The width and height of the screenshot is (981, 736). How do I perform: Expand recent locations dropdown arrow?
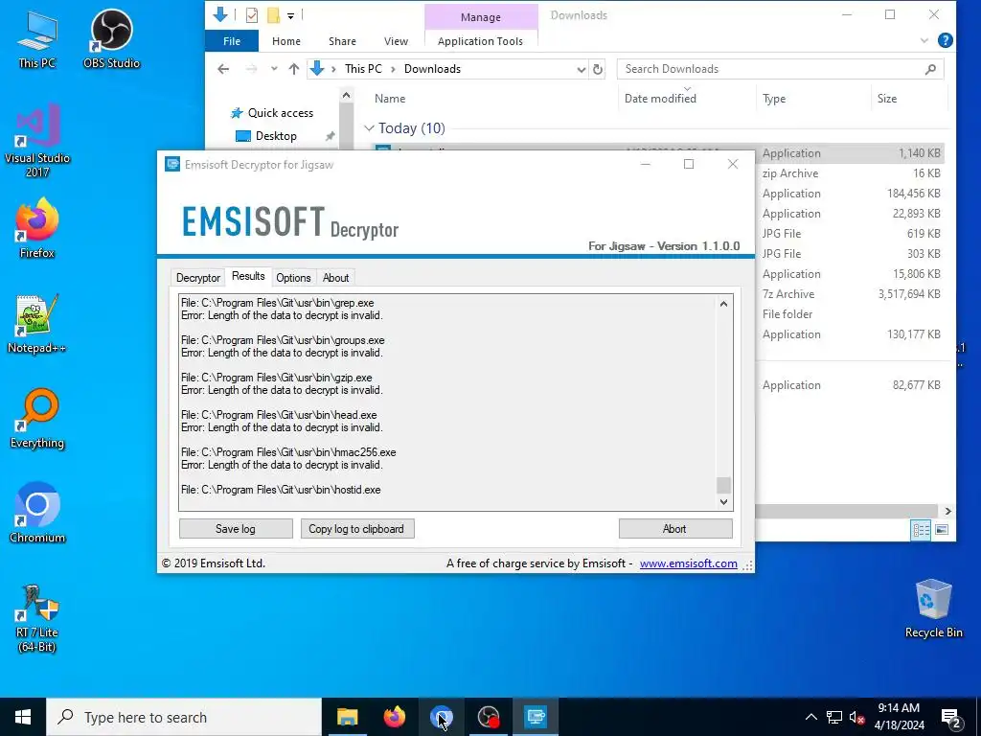click(x=274, y=69)
